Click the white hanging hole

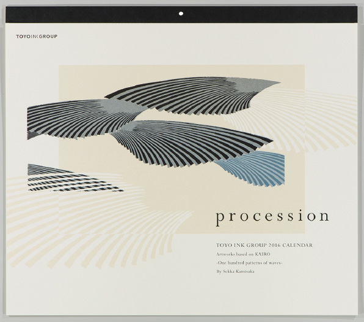[x=181, y=13]
